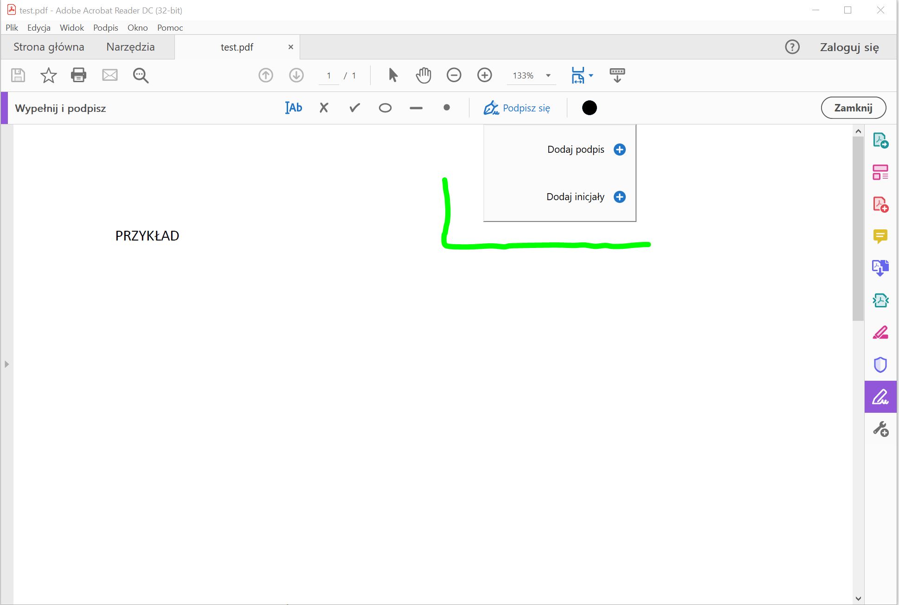This screenshot has height=605, width=899.
Task: Go to next page arrow icon
Action: (296, 75)
